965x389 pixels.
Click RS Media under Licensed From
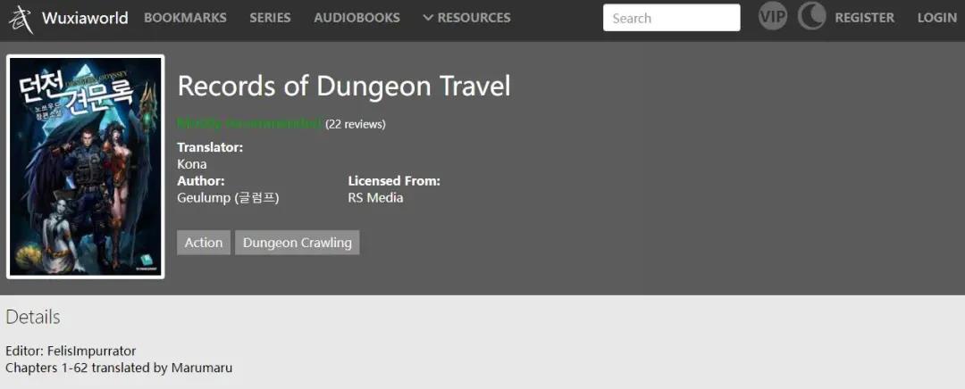click(x=375, y=198)
